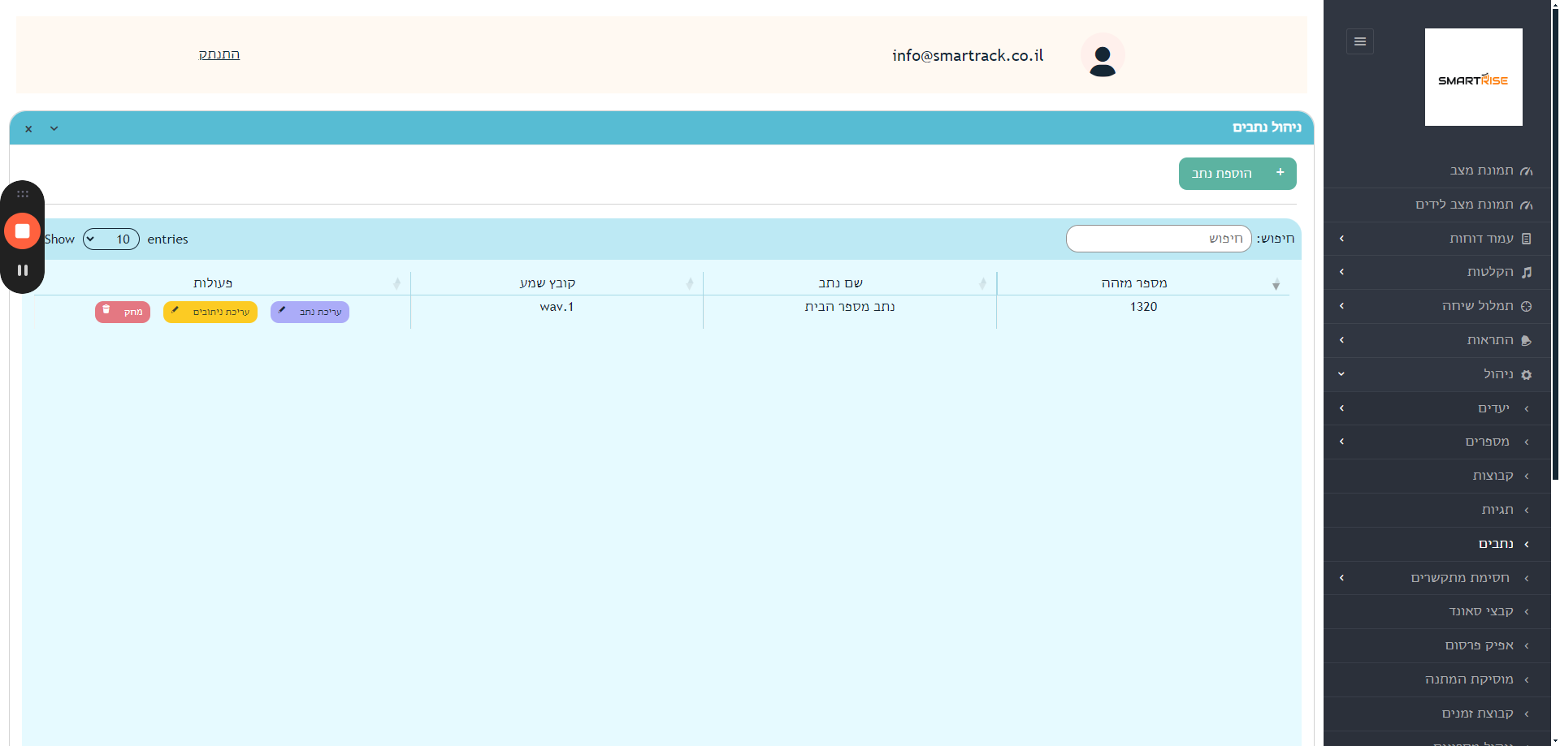Click the purple edit route button
Screen dimensions: 1560x746
(310, 312)
